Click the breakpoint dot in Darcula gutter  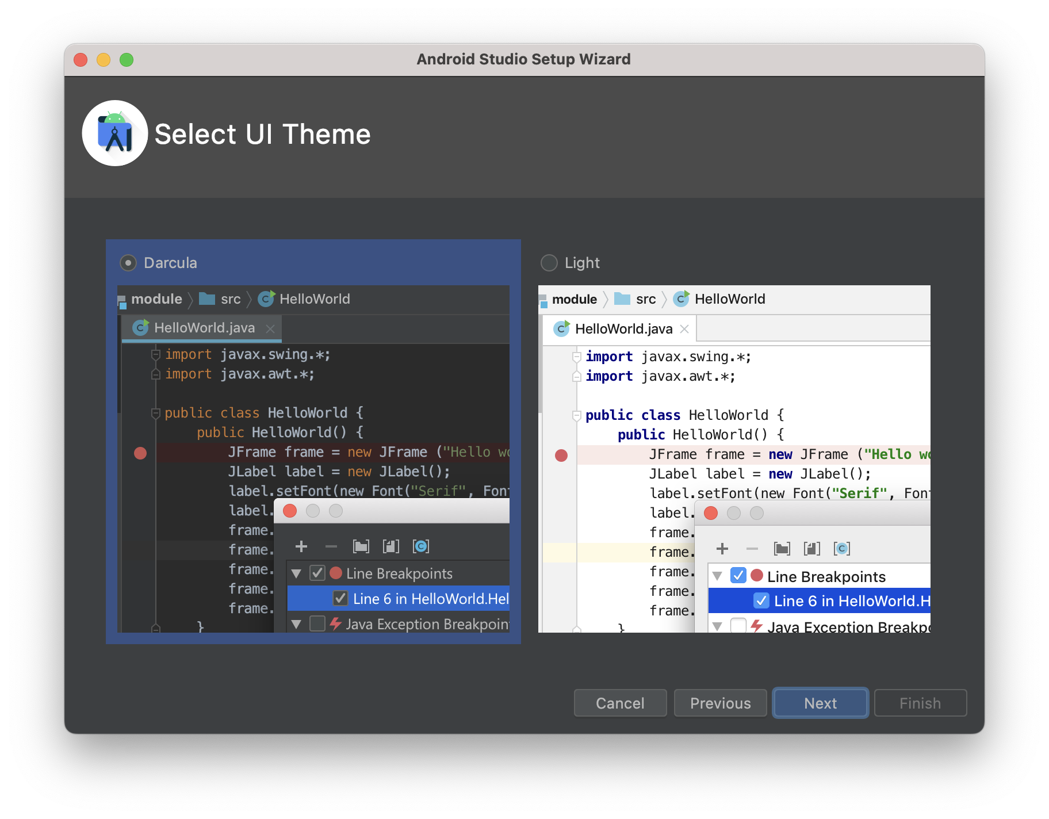(140, 453)
